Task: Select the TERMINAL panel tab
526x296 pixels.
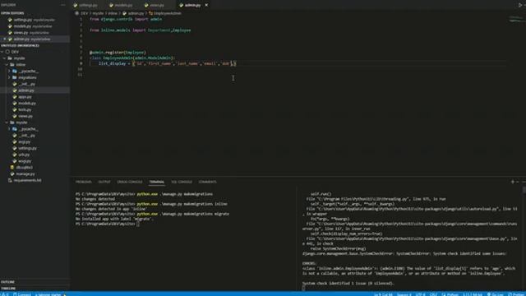Action: pos(157,182)
